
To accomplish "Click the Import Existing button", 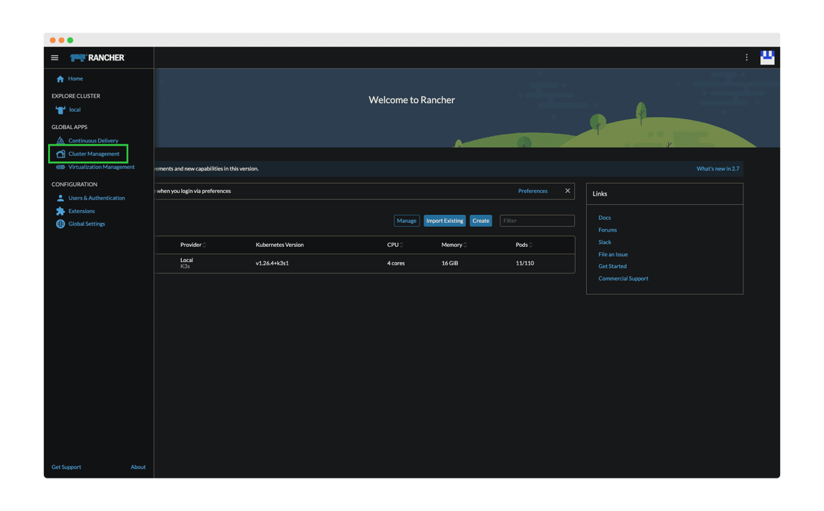I will (x=444, y=221).
